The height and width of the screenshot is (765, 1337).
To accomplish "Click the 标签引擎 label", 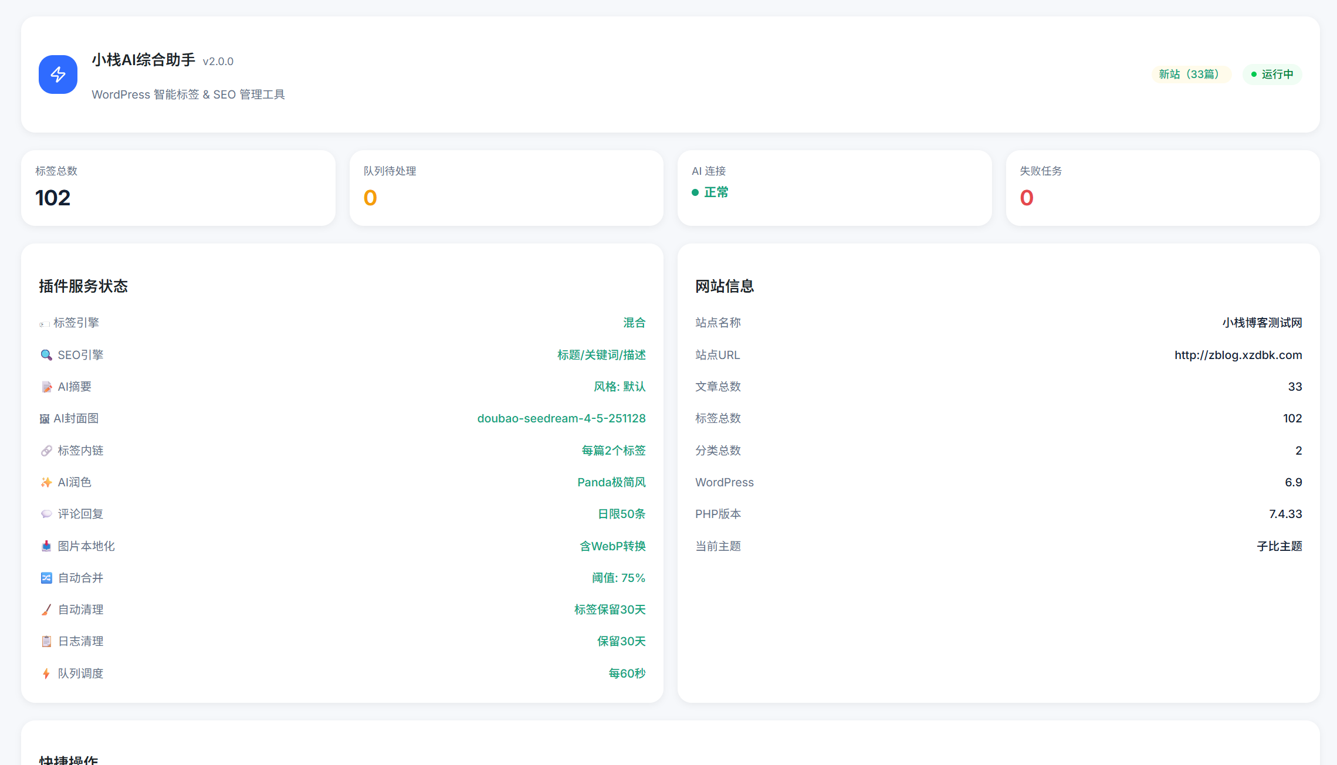I will (76, 323).
